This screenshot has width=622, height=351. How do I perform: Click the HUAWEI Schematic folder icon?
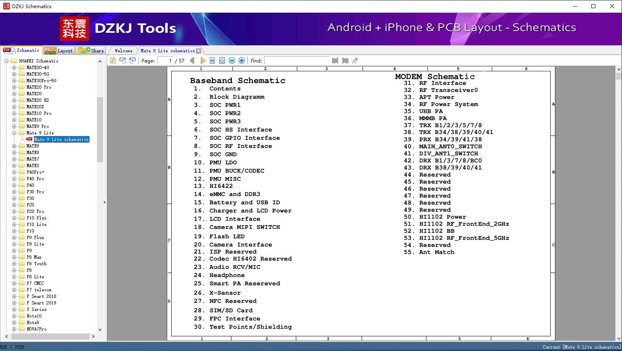click(14, 61)
